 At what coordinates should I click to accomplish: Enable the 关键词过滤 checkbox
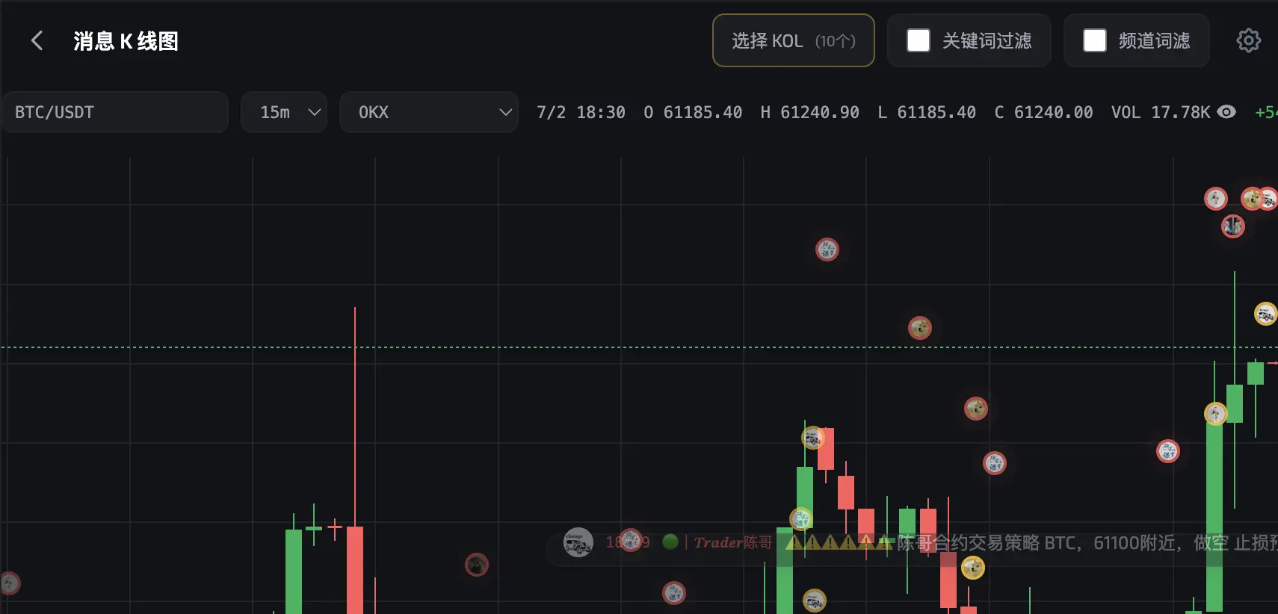click(x=919, y=40)
